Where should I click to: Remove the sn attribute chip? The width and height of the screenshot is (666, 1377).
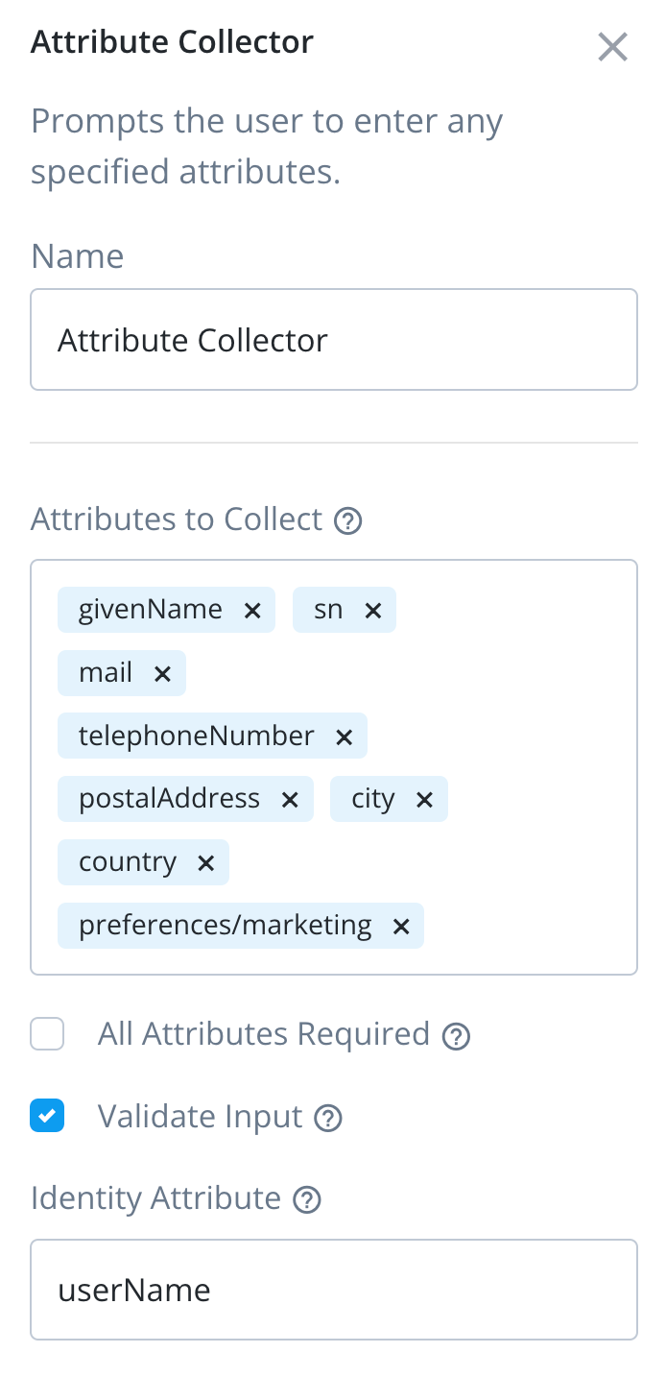(x=373, y=609)
